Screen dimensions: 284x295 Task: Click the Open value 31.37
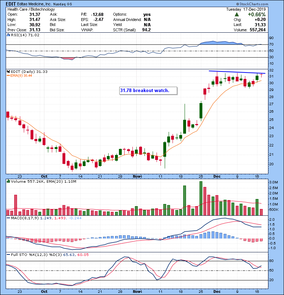tap(35, 15)
